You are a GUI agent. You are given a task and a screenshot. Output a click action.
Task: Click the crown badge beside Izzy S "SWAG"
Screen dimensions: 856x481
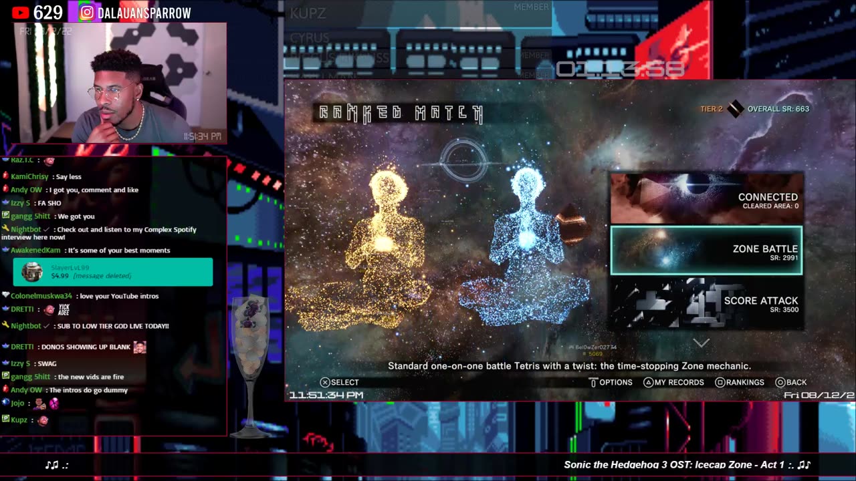[x=5, y=363]
